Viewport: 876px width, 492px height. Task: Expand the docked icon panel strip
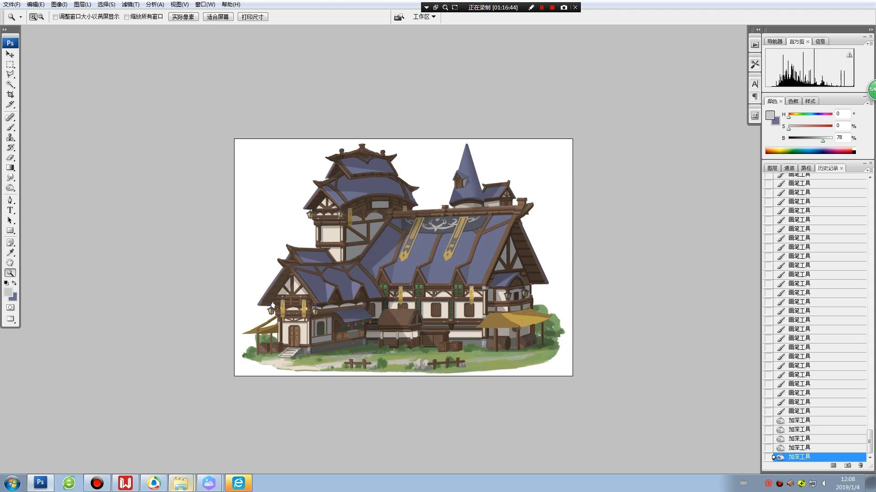pos(758,30)
